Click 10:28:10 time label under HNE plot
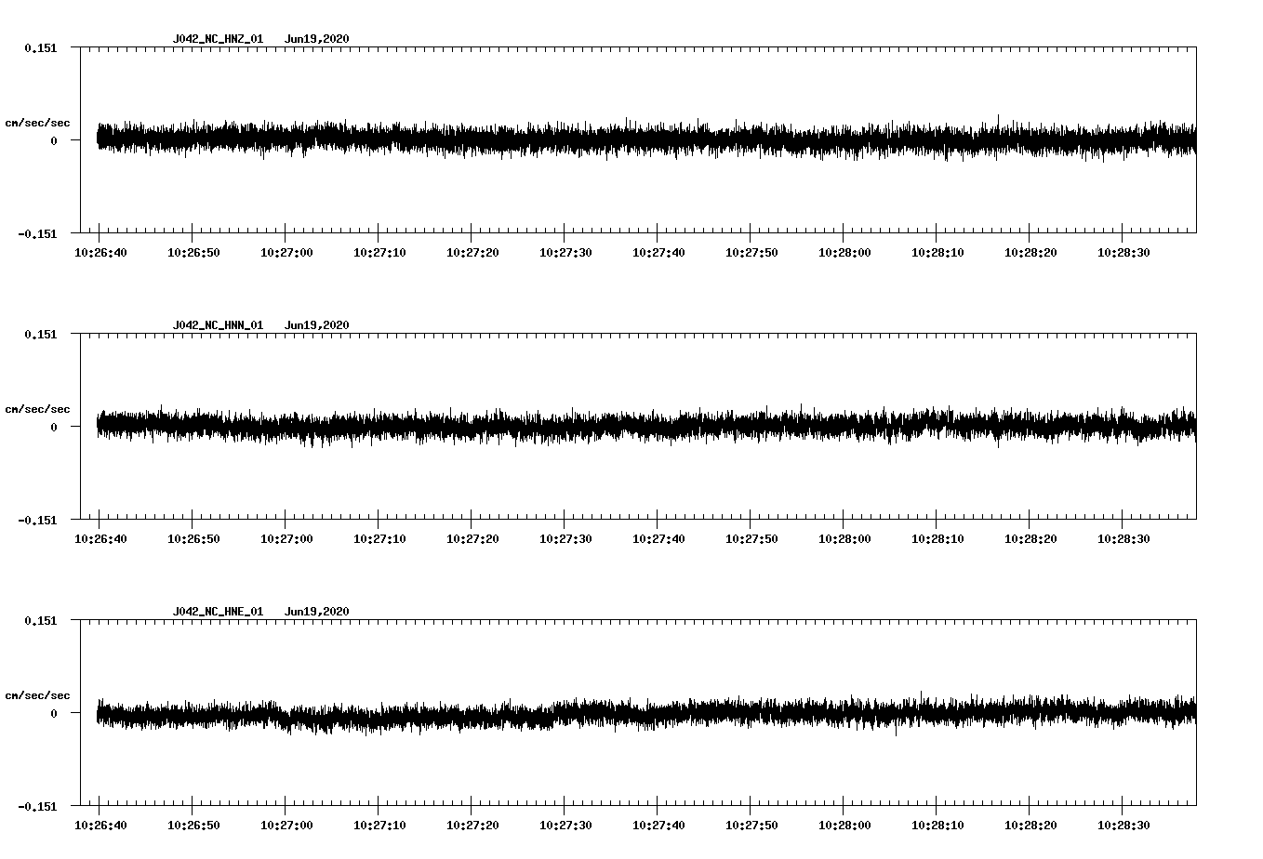The image size is (1263, 859). coord(937,826)
